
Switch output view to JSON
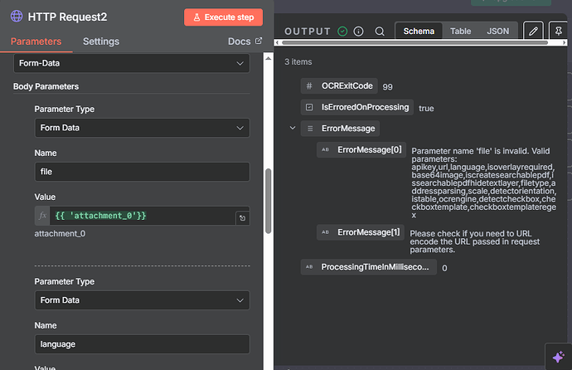[x=497, y=32]
